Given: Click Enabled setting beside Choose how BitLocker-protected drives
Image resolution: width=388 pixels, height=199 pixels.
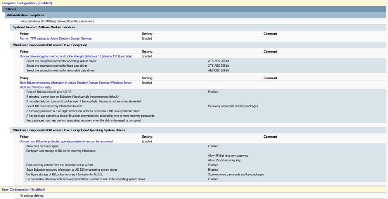Looking at the screenshot, I should (x=147, y=141).
